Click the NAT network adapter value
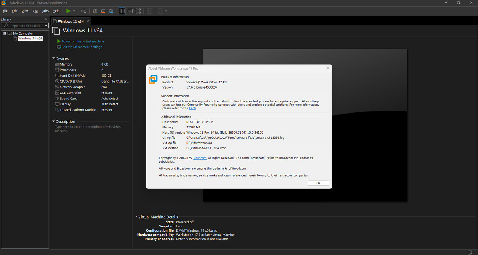The height and width of the screenshot is (255, 478). (104, 87)
